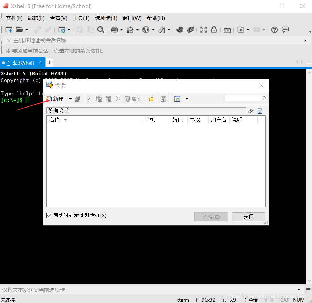Click the new session icon in main toolbar
Screen dimensions: 312x303
[x=9, y=30]
